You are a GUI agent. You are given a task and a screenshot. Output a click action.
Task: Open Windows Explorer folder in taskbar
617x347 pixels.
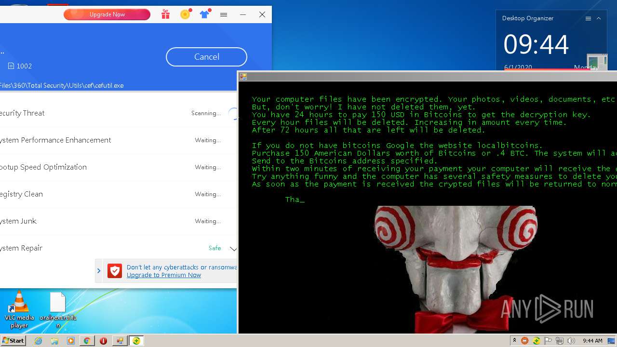point(54,341)
